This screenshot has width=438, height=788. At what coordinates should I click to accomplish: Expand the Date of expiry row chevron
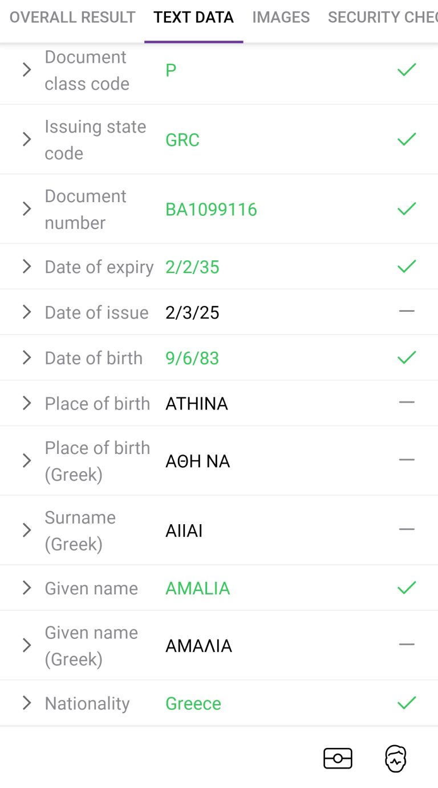(27, 266)
